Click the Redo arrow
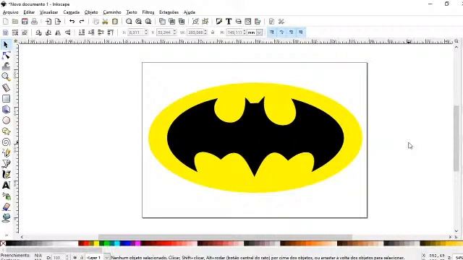 point(82,21)
